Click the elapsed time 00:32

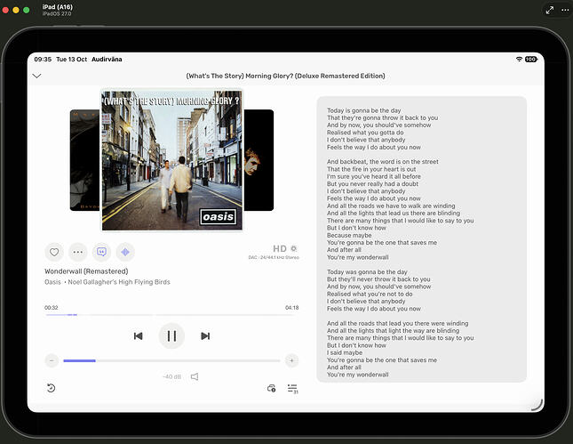[x=52, y=308]
